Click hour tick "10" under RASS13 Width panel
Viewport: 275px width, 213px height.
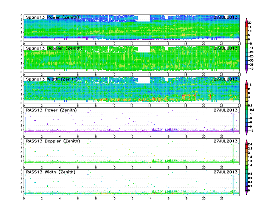point(114,198)
